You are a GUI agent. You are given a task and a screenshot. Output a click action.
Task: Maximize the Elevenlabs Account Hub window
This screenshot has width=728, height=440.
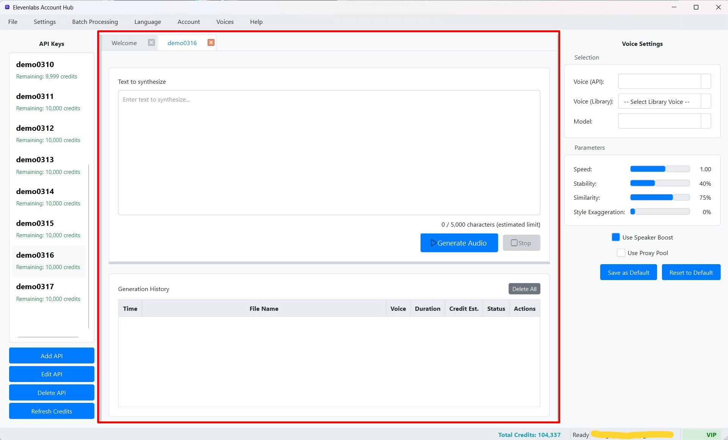click(x=696, y=7)
